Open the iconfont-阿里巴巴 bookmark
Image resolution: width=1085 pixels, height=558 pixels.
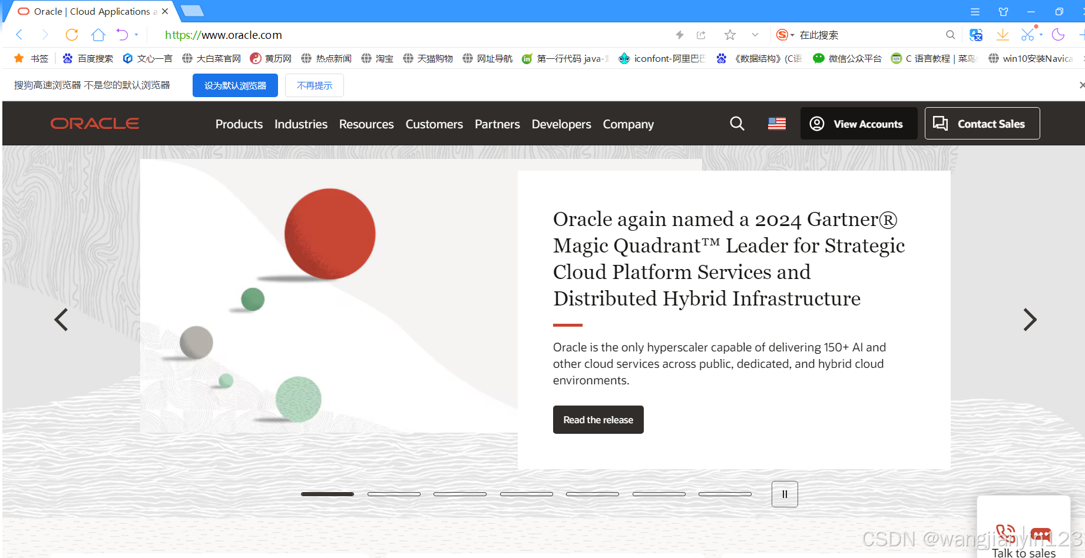click(x=662, y=58)
